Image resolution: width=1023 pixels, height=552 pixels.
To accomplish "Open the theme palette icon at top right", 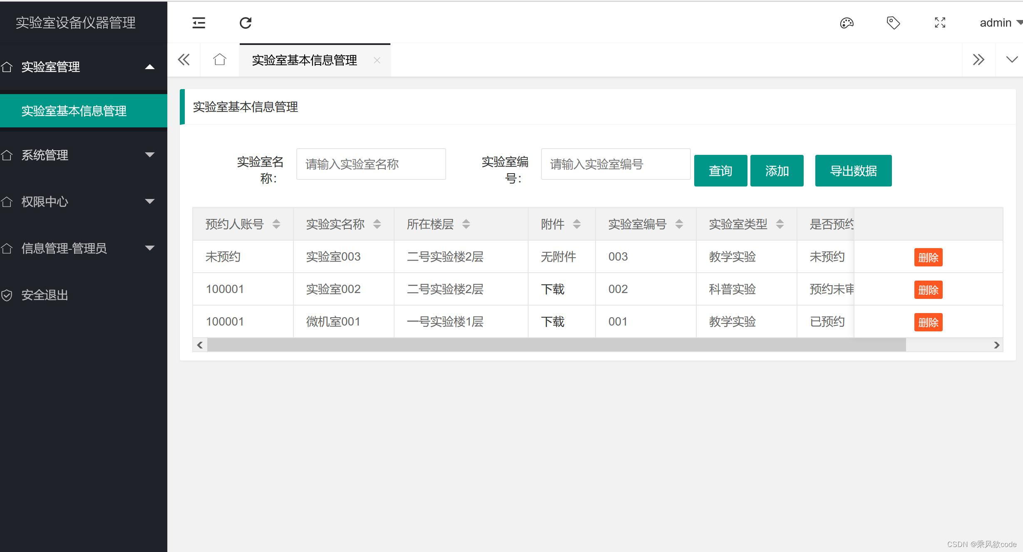I will tap(847, 22).
